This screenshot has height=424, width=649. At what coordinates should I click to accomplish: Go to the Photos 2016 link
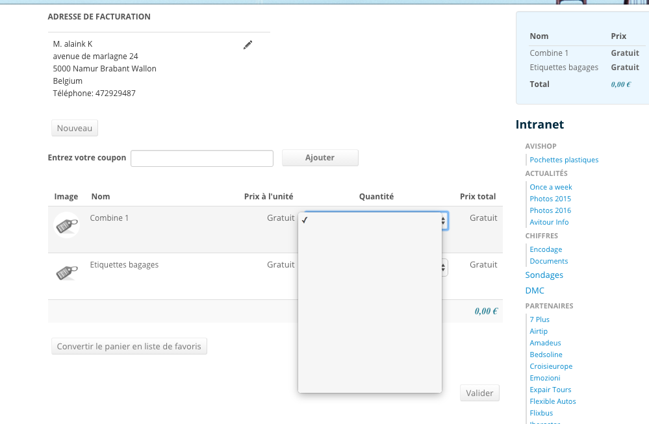[550, 210]
